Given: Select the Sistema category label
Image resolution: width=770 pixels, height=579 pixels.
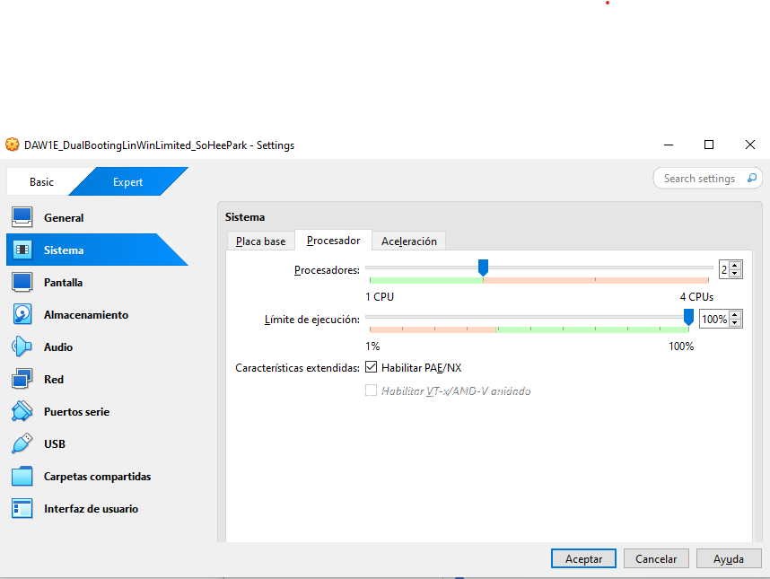Looking at the screenshot, I should tap(64, 250).
